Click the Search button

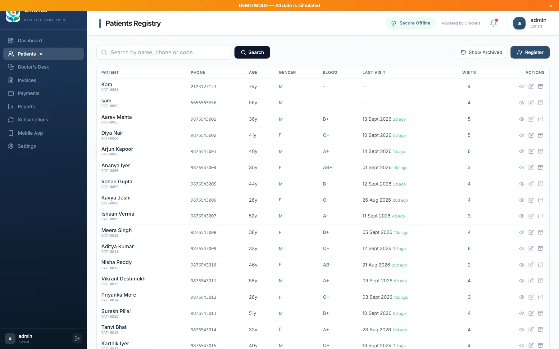(x=252, y=52)
